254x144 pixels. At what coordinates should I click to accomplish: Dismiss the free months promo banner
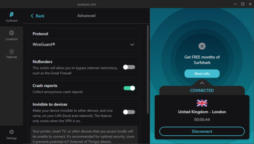pos(202,46)
